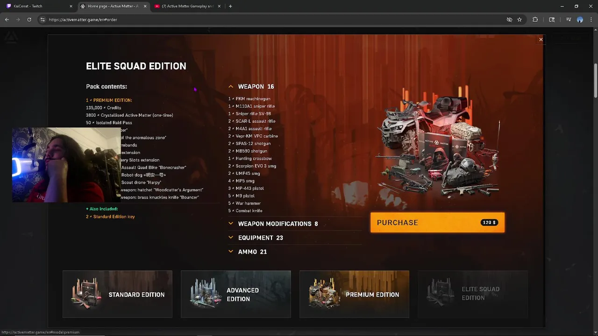Viewport: 598px width, 336px height.
Task: Click '50 × Isolated Raid Pass' line
Action: pyautogui.click(x=109, y=123)
